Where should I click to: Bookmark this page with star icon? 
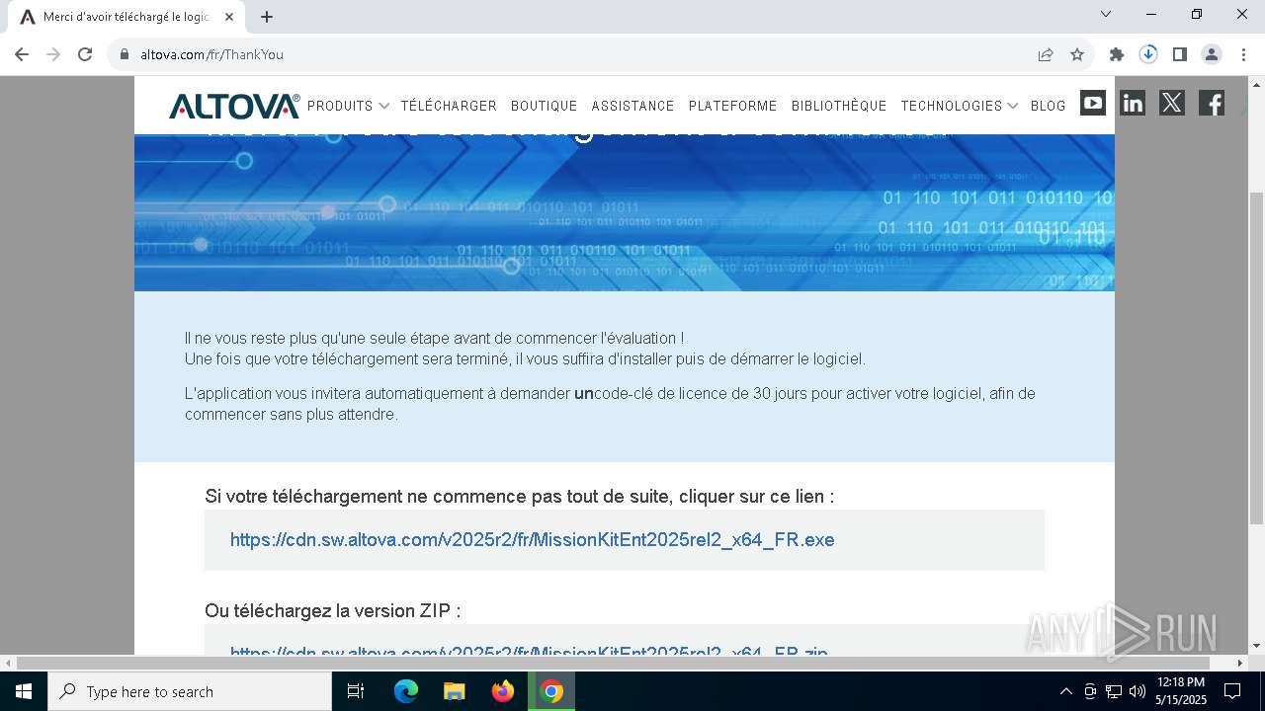coord(1077,54)
